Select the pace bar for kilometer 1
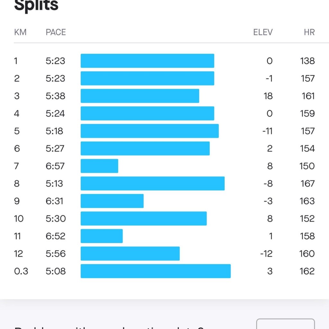 pos(147,61)
